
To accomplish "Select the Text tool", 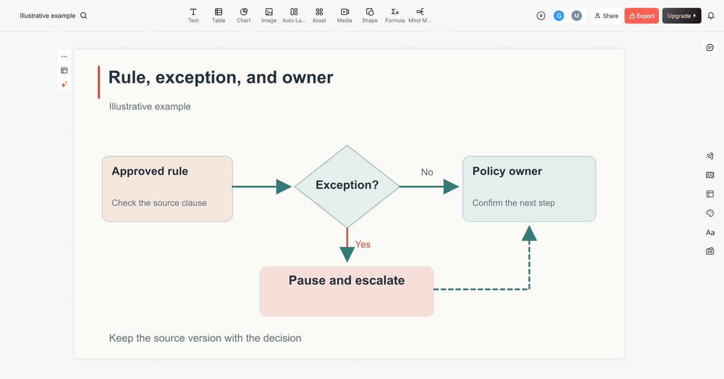I will 193,15.
